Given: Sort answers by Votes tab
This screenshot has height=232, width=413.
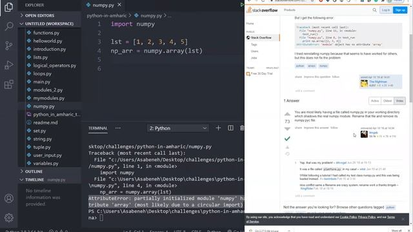Looking at the screenshot, I should point(399,101).
